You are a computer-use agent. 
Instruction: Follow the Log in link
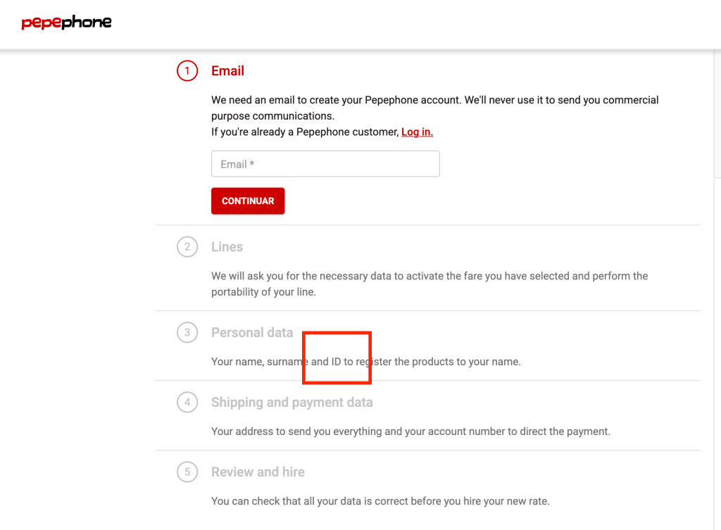[x=417, y=132]
